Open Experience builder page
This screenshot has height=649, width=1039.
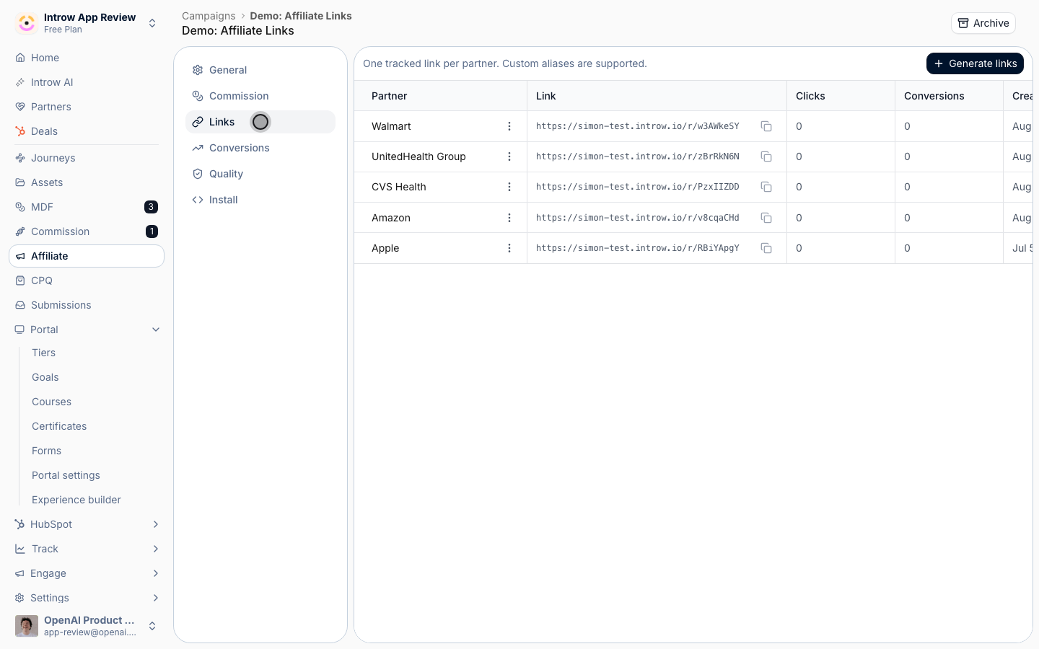94,500
